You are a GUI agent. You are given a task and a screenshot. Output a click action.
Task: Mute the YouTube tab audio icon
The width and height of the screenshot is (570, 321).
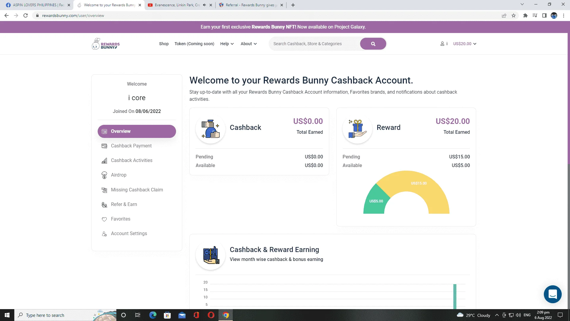tap(204, 5)
